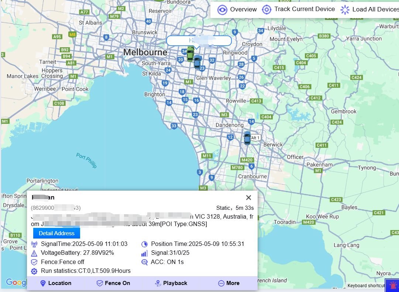Viewport: 399px width, 292px height.
Task: Click the M780 road shield
Action: [237, 167]
